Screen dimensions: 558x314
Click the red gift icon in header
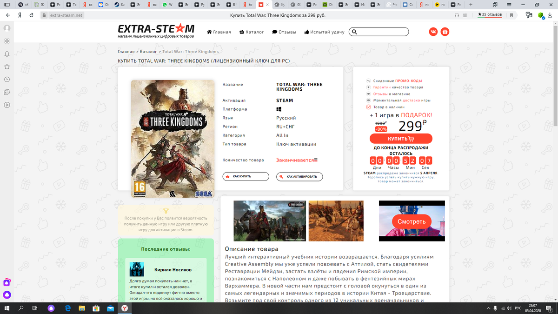tap(445, 32)
